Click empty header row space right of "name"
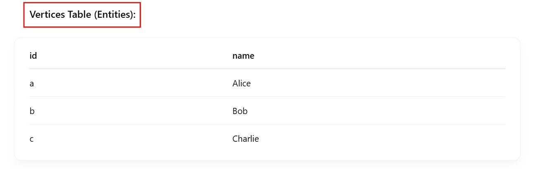 (x=372, y=55)
